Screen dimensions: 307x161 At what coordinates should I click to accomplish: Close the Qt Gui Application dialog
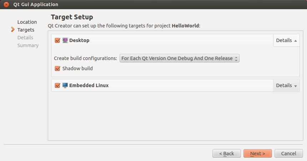tap(6, 4)
